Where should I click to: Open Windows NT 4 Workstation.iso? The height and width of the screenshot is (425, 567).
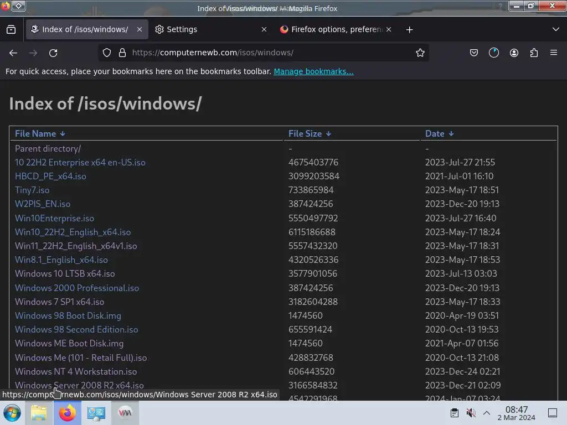click(x=76, y=371)
